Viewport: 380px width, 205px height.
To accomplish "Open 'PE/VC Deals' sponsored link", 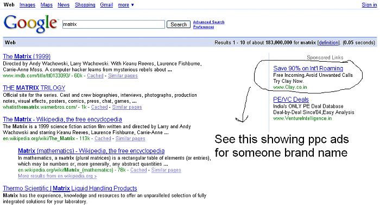I will [x=291, y=100].
